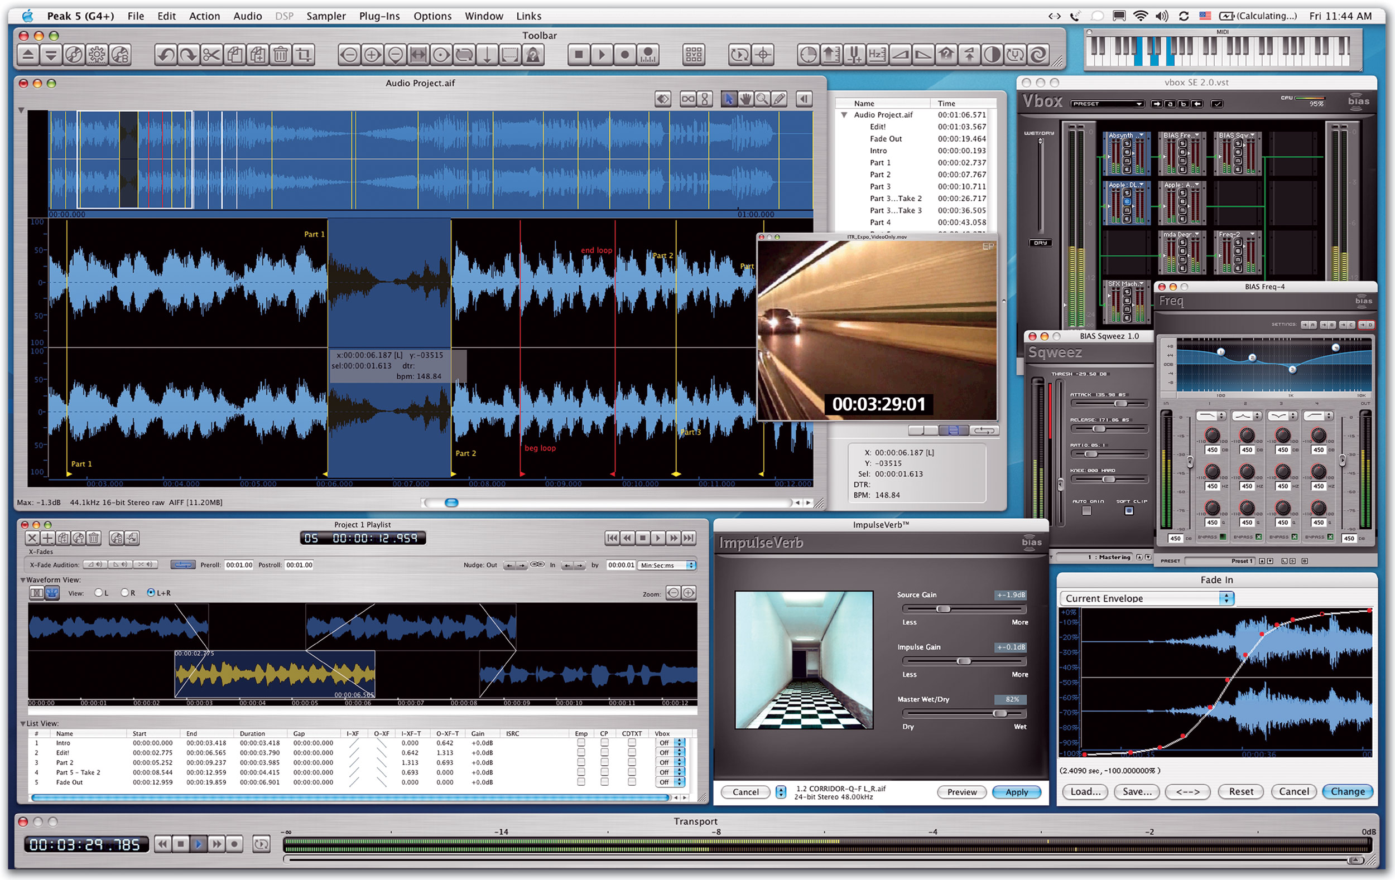The image size is (1395, 880).
Task: Click the Source Gain slider in ImpulseVerb
Action: 964,609
